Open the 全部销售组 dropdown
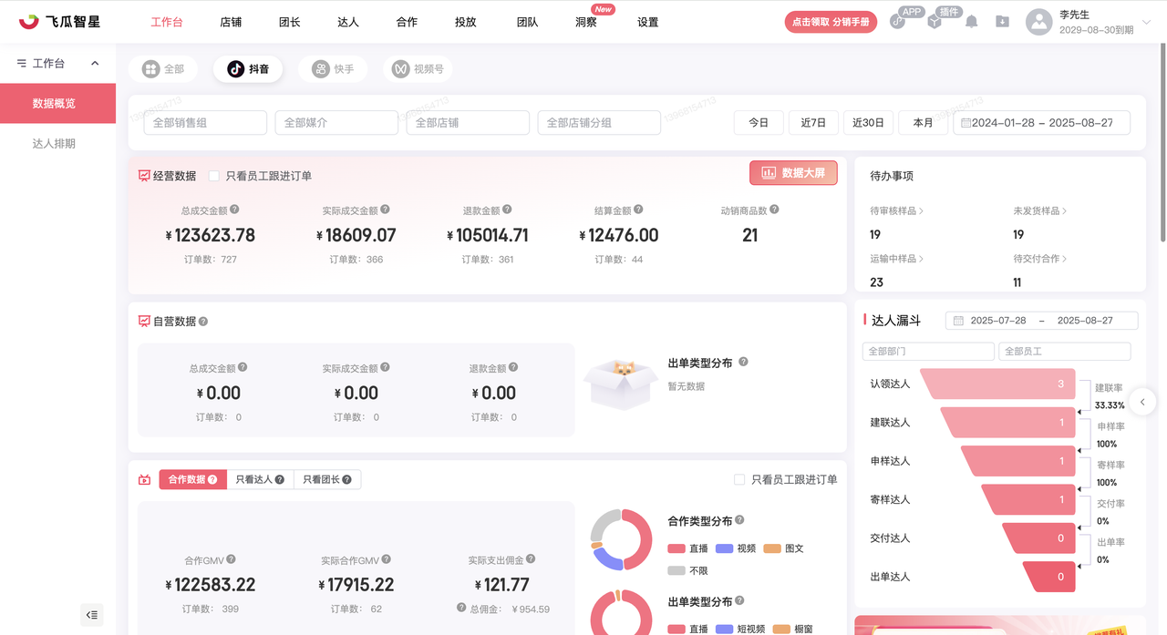This screenshot has width=1167, height=635. [205, 123]
